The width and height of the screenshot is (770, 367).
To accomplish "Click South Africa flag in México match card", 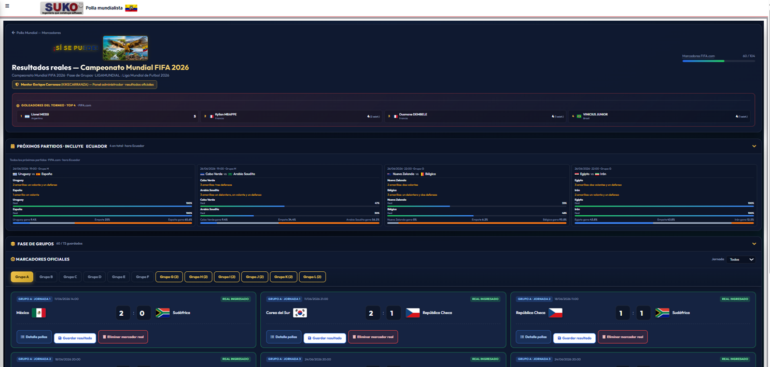I will (163, 313).
